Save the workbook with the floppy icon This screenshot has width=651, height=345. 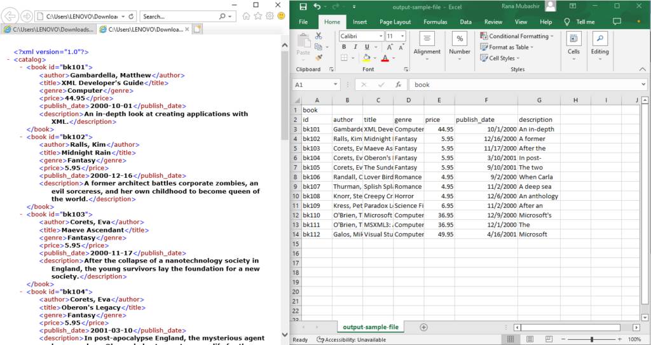tap(303, 6)
